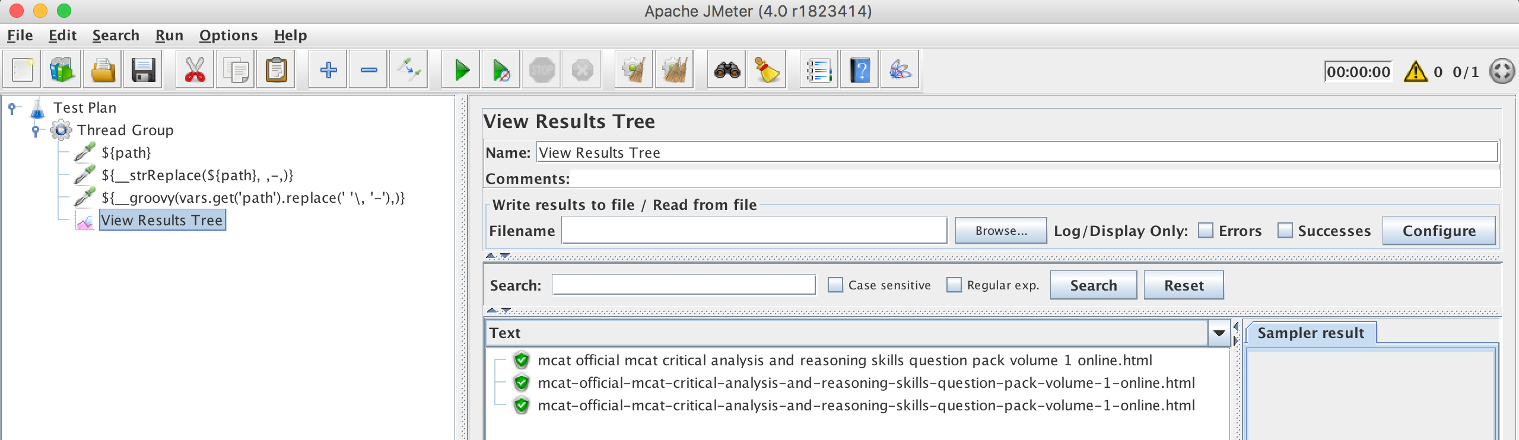The height and width of the screenshot is (440, 1519).
Task: Open the Help question mark icon
Action: (x=859, y=71)
